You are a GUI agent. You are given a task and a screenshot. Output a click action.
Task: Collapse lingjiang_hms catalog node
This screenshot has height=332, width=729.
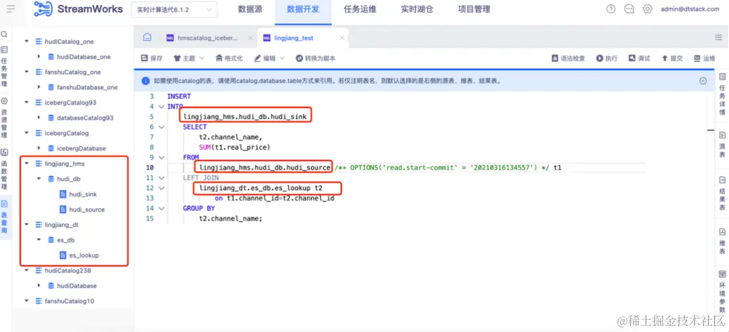pyautogui.click(x=26, y=164)
